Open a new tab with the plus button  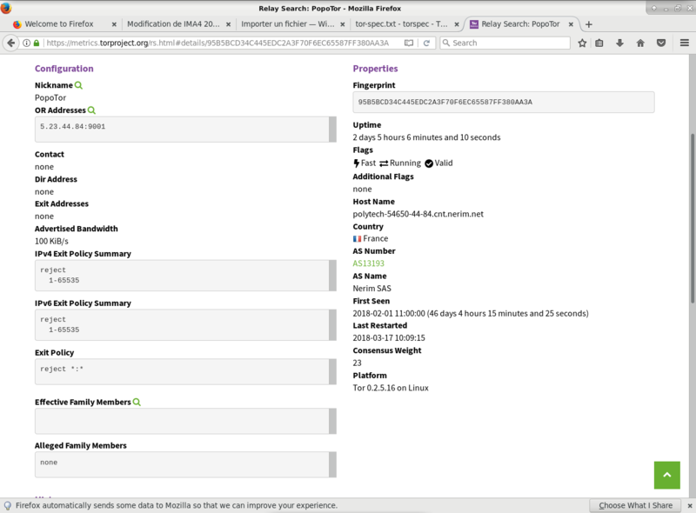(x=590, y=24)
